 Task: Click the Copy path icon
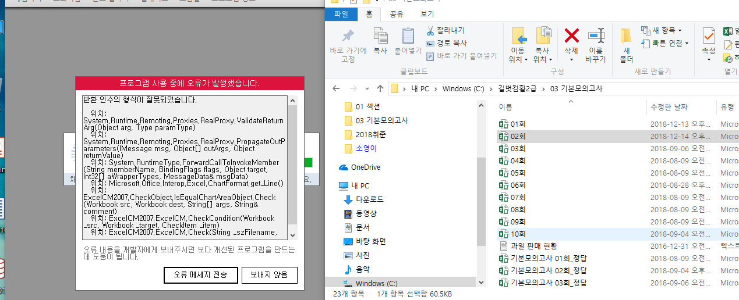[x=430, y=43]
